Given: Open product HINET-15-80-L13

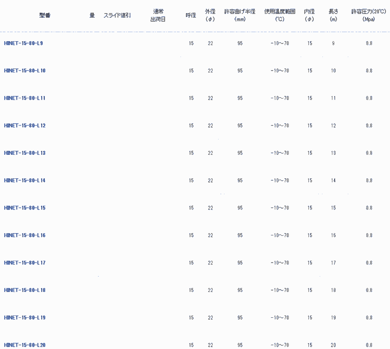Looking at the screenshot, I should (x=25, y=153).
